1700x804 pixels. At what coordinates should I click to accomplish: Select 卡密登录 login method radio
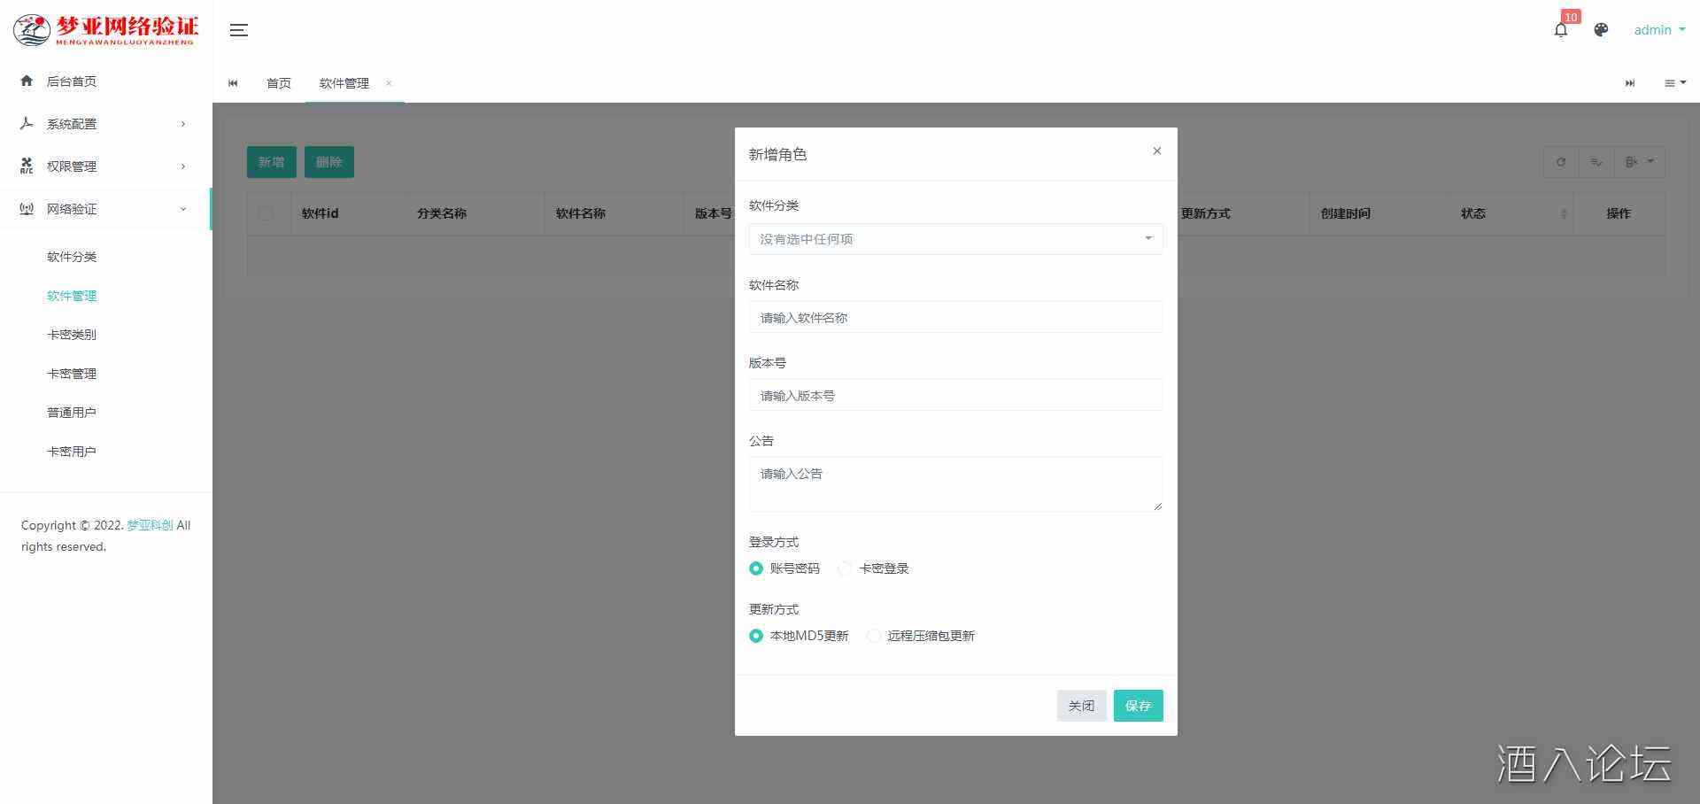tap(845, 568)
